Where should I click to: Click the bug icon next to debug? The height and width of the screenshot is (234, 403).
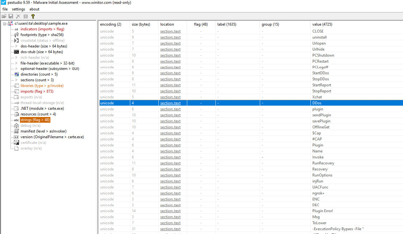click(x=16, y=126)
